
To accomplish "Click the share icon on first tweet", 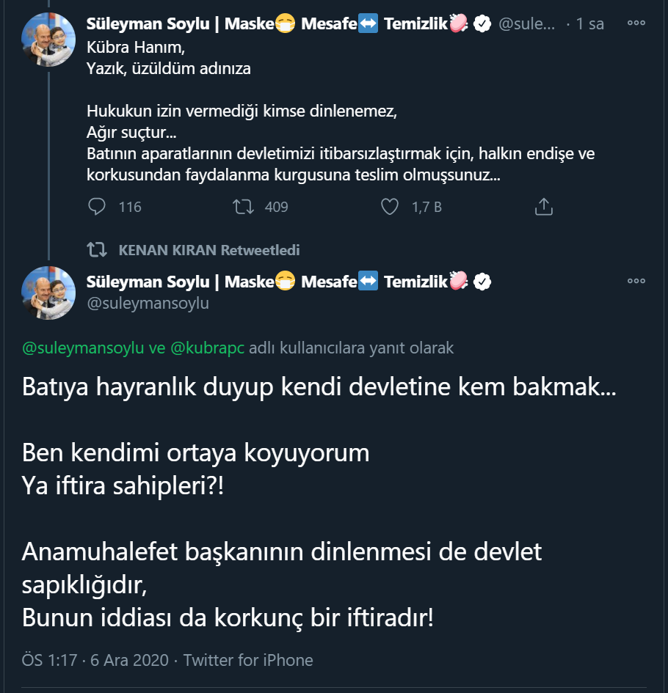I will click(543, 207).
